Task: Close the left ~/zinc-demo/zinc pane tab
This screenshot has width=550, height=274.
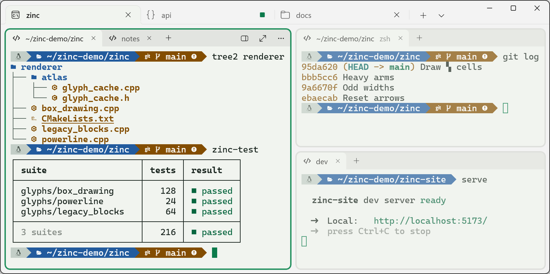Action: [93, 38]
